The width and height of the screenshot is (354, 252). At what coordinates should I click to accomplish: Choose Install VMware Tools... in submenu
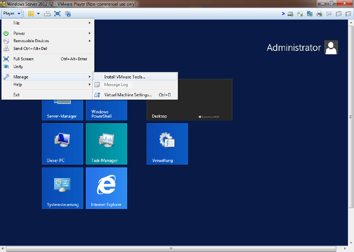point(135,77)
